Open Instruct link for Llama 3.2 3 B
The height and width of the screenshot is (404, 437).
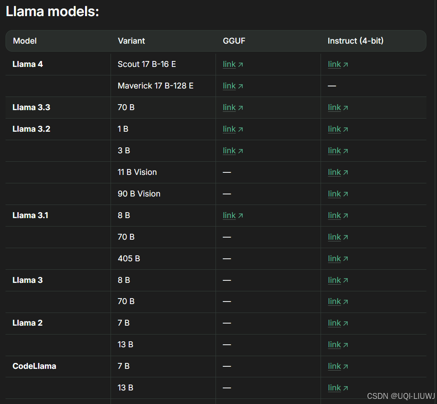click(x=338, y=151)
